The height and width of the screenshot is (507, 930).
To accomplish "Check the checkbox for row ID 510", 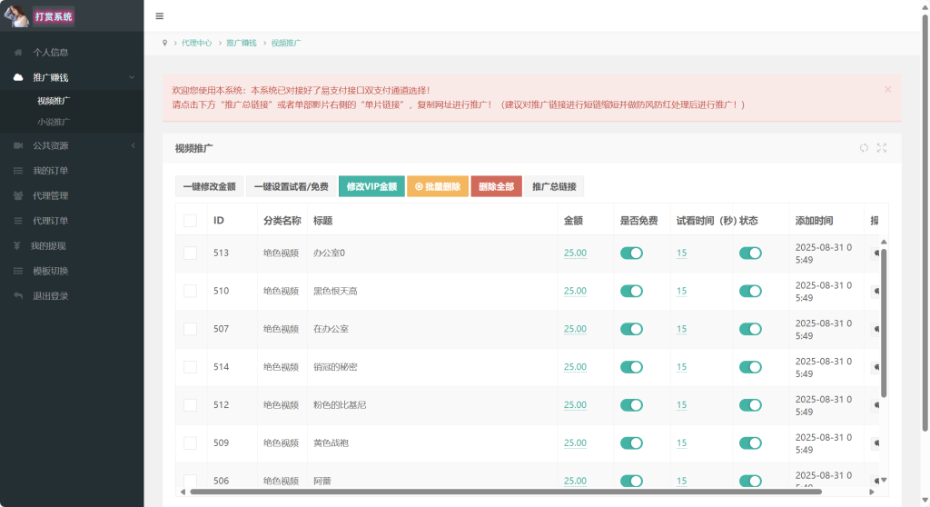I will click(191, 291).
